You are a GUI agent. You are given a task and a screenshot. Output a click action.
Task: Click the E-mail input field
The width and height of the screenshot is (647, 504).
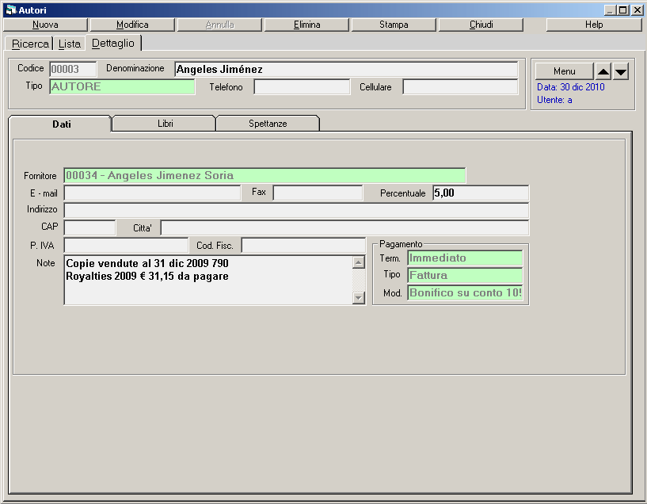point(152,193)
